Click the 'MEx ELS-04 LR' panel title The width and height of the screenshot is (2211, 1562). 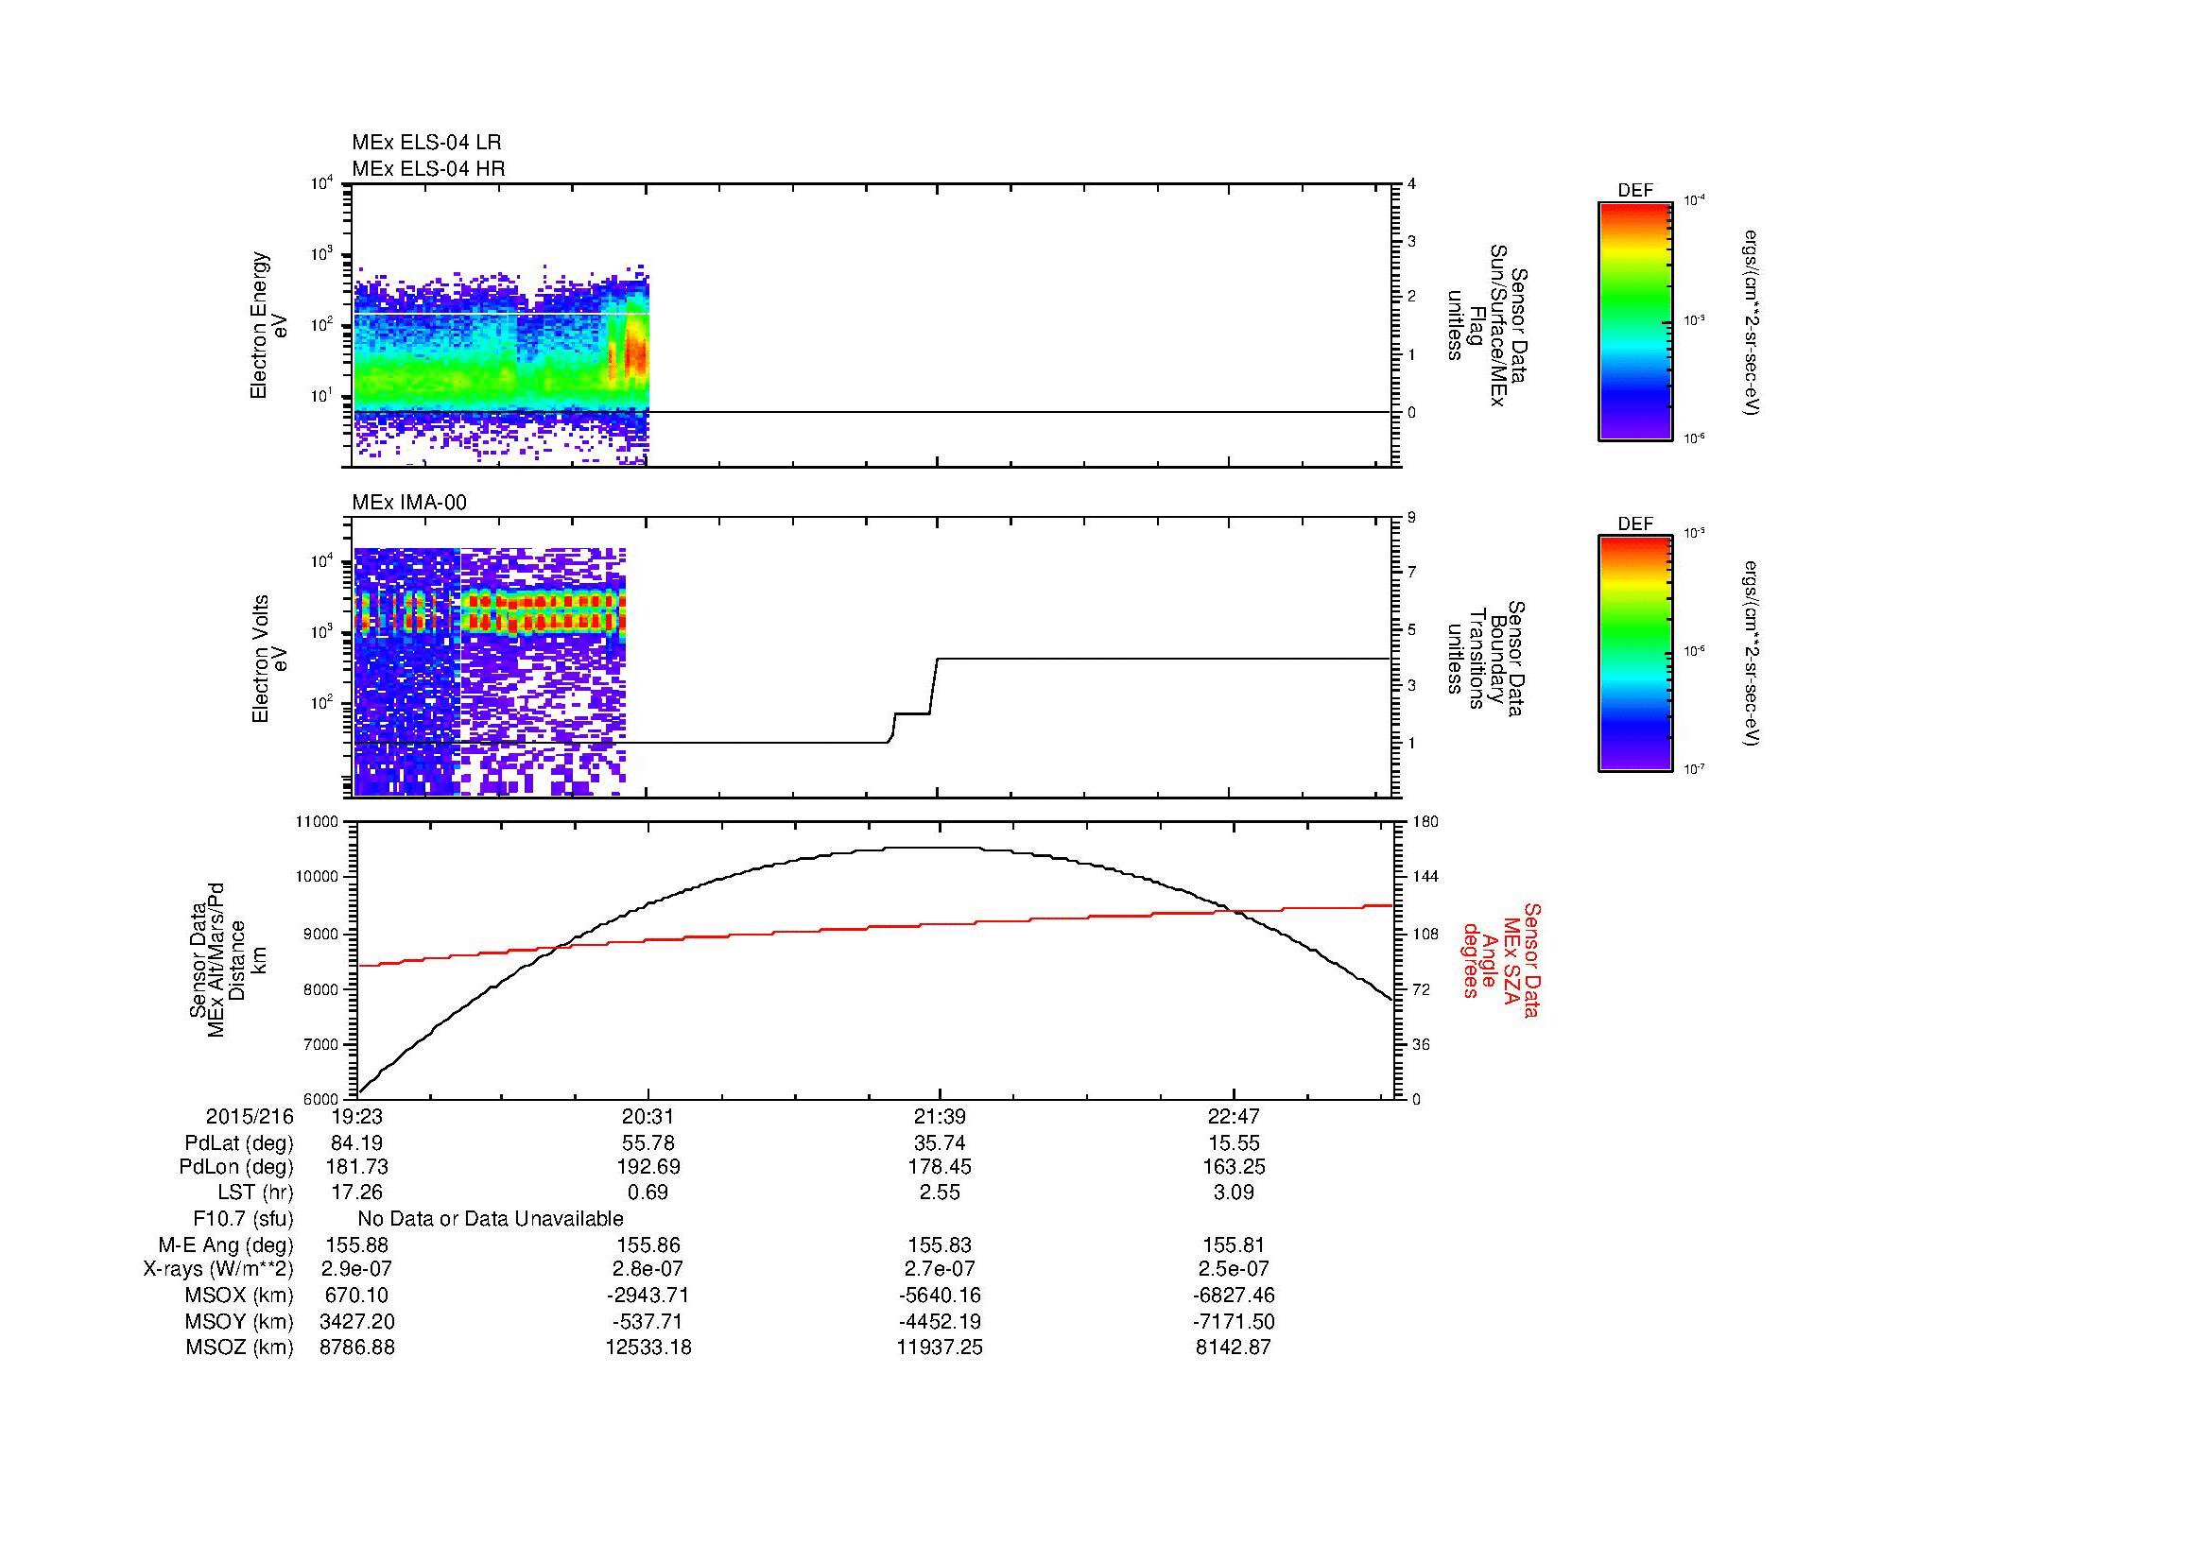click(426, 143)
